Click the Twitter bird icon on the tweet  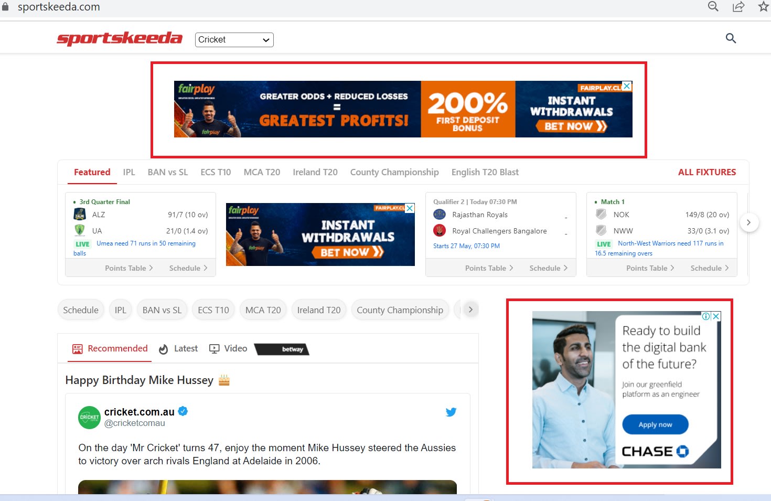(451, 412)
